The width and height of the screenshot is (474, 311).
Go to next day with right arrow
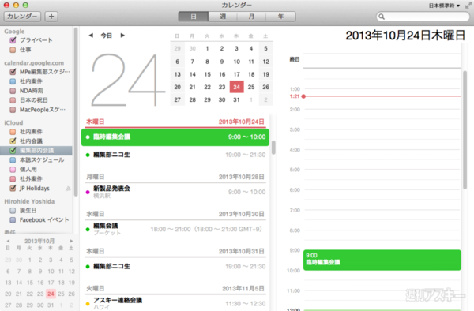tap(122, 36)
